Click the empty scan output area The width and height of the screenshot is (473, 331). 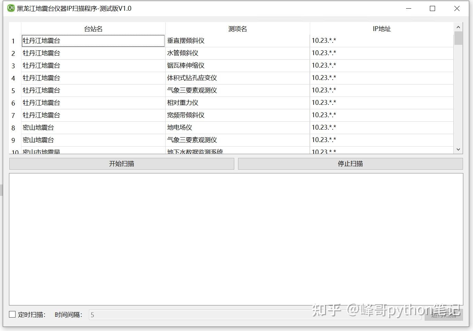pyautogui.click(x=236, y=238)
